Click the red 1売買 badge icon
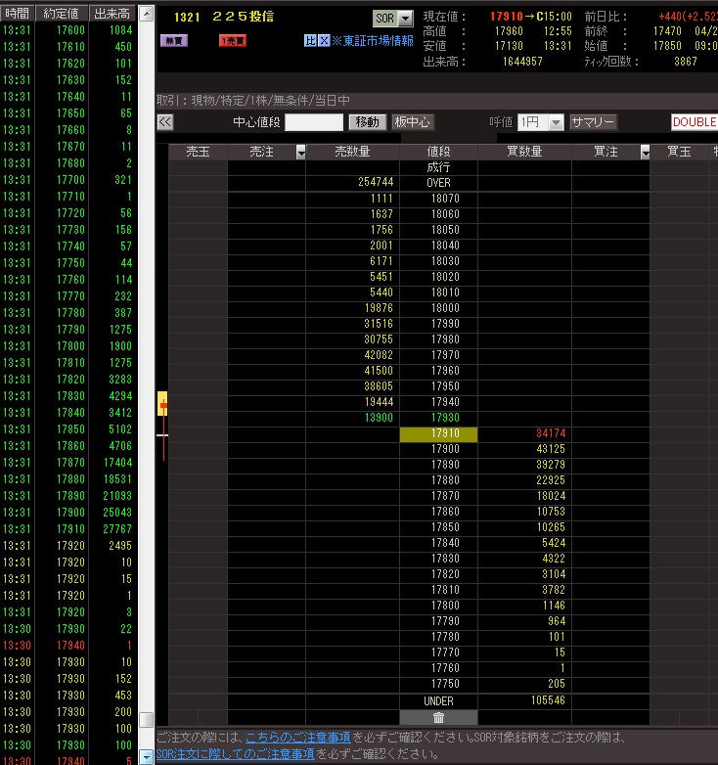Screen dimensions: 718x765 tap(233, 40)
